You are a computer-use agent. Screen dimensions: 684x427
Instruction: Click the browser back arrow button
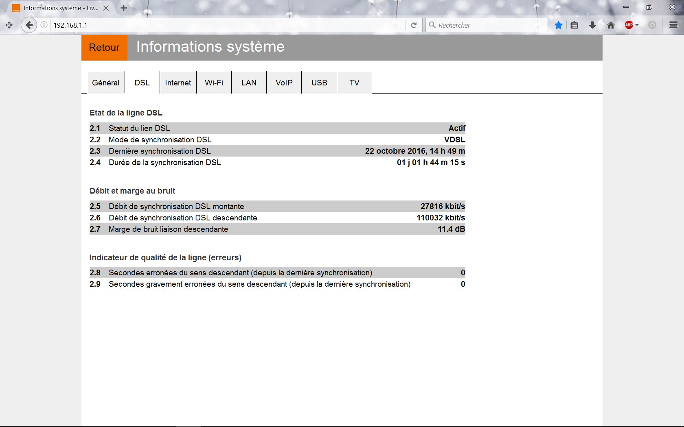coord(29,25)
